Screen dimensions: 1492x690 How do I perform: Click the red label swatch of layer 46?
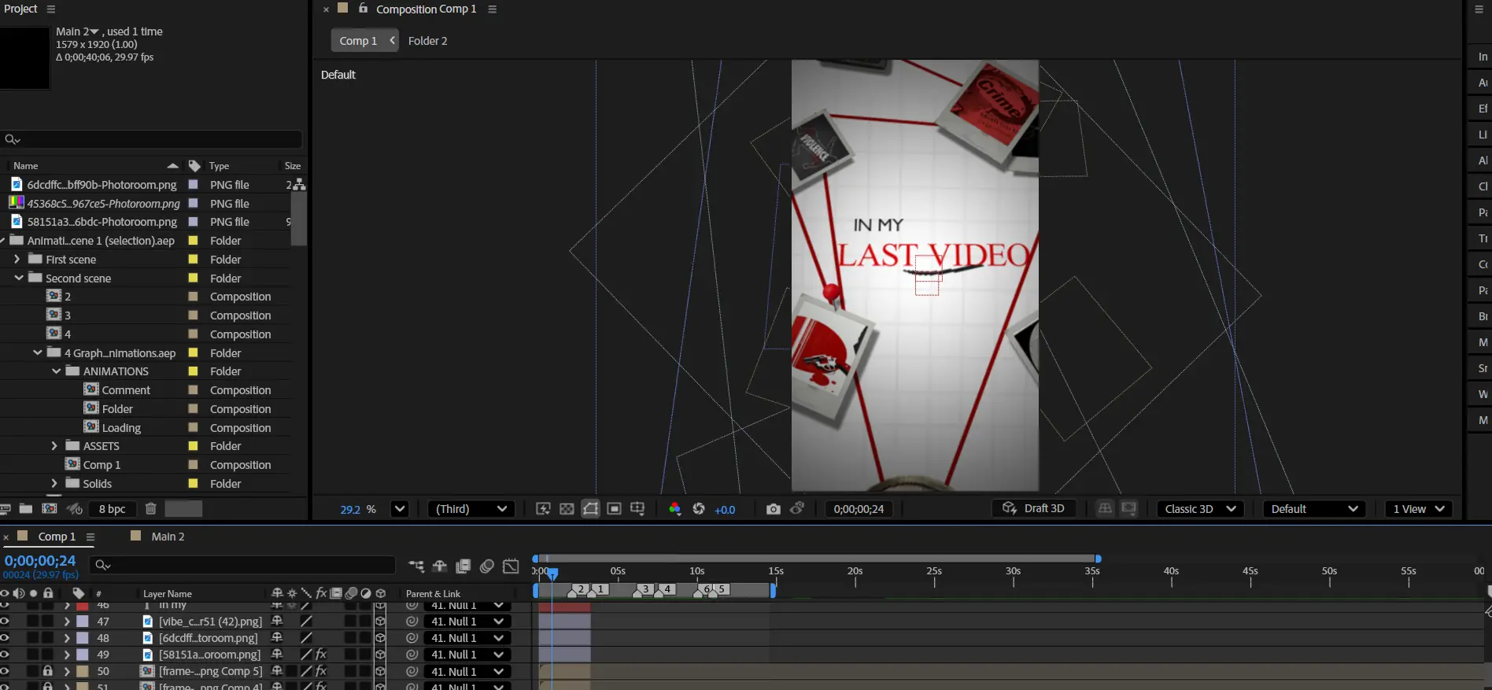click(83, 606)
